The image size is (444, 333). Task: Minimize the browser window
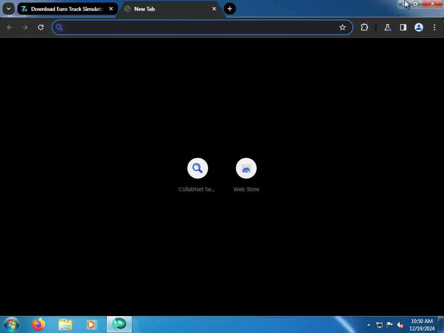(404, 3)
